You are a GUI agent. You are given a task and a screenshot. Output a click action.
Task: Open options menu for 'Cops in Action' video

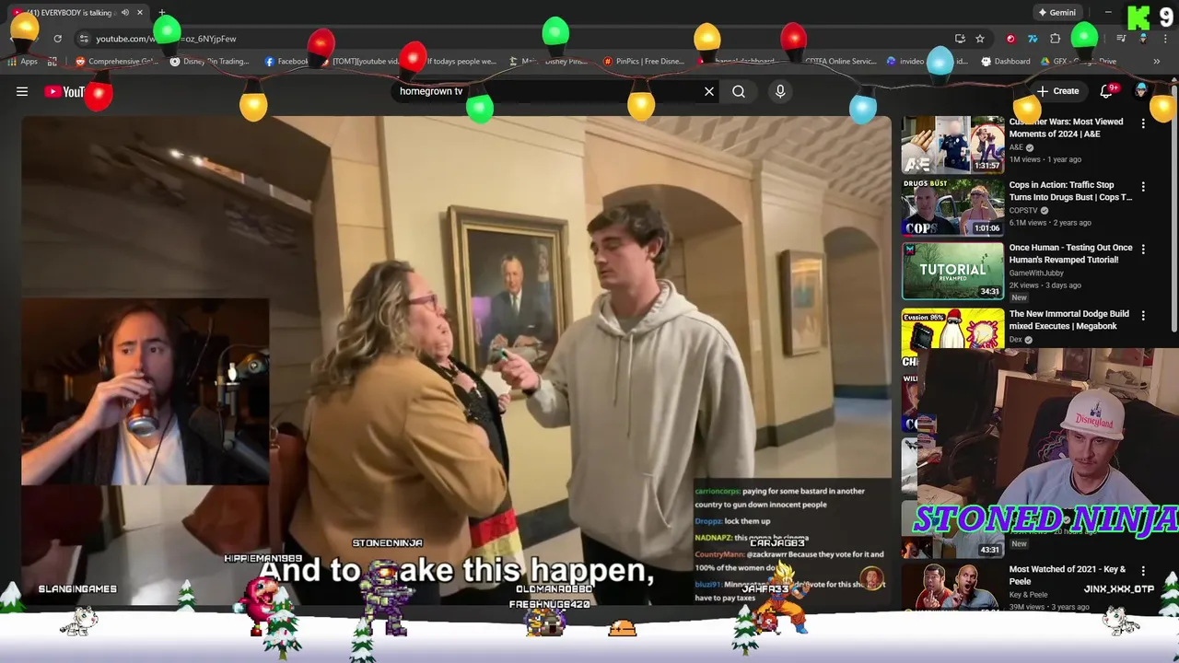pos(1143,187)
